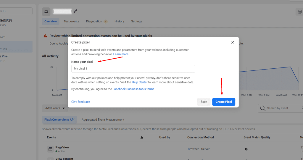Click the PageView event row icon
The image size is (303, 160).
click(50, 149)
